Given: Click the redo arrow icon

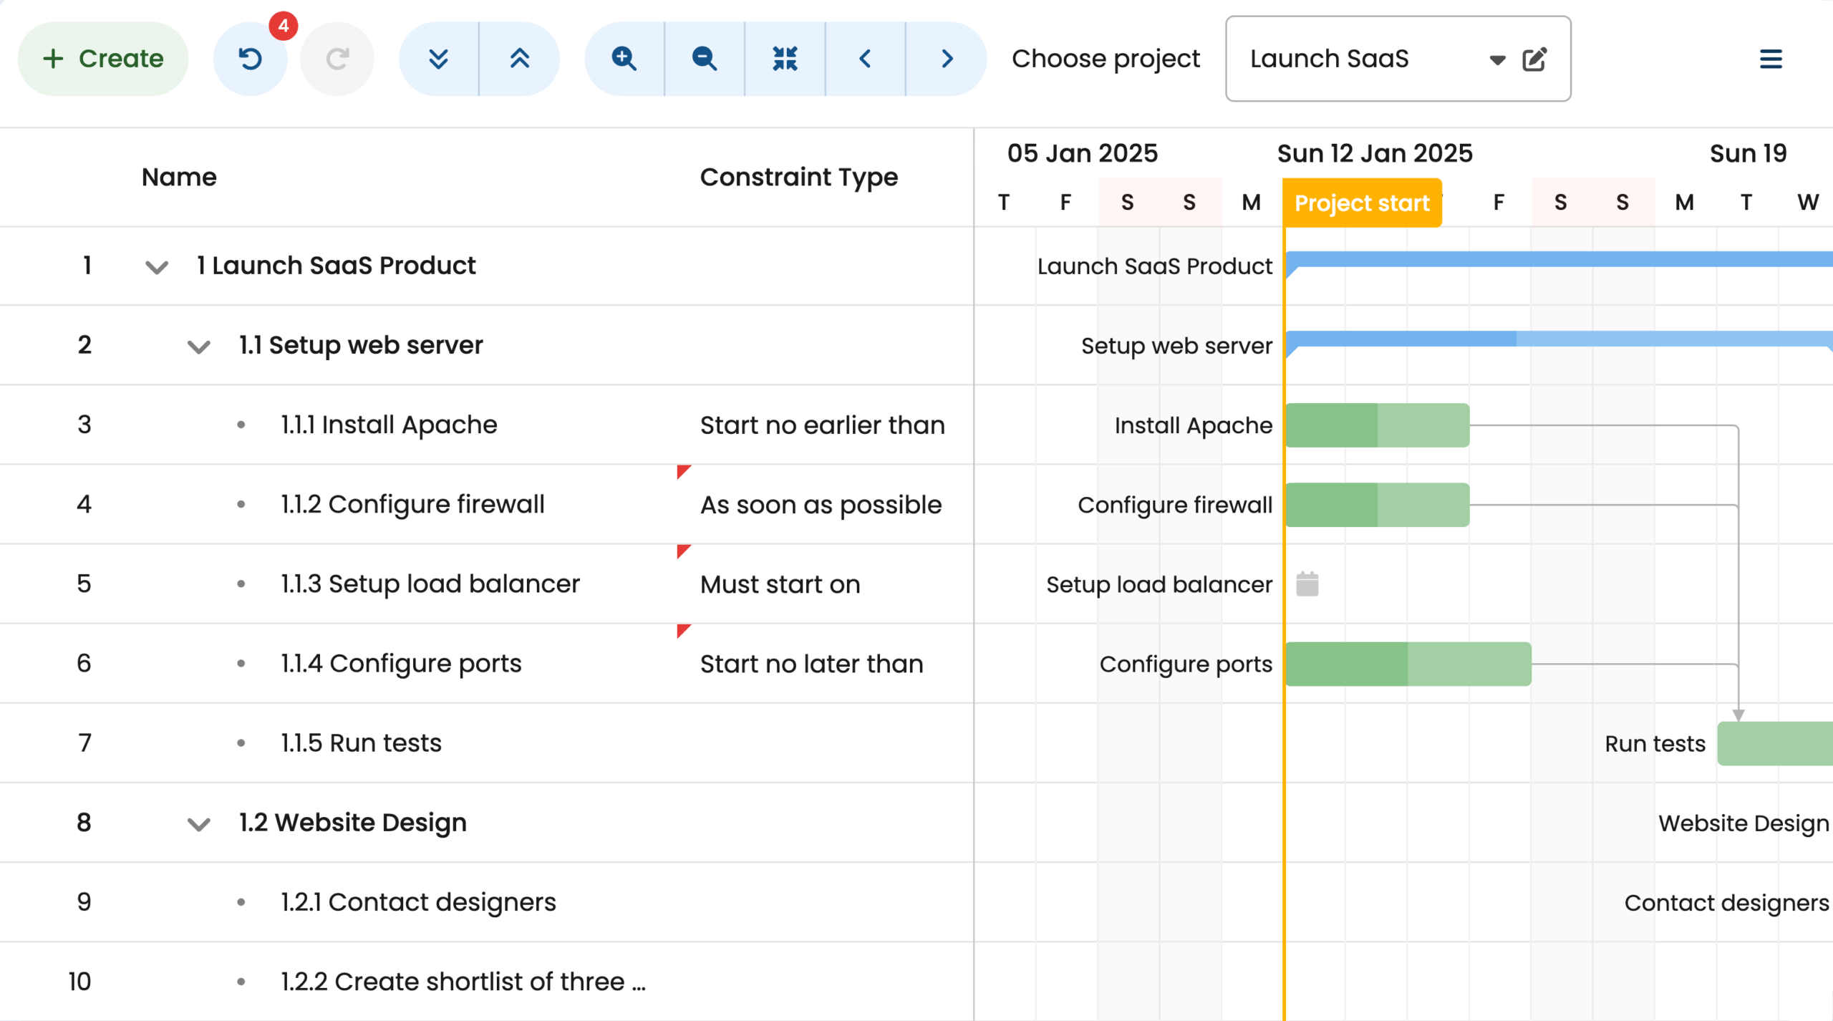Looking at the screenshot, I should (x=337, y=59).
